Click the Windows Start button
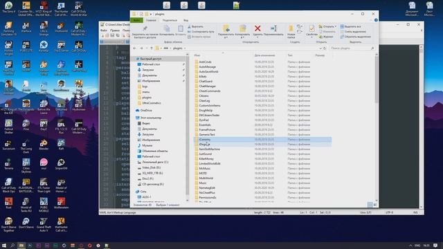Image resolution: width=443 pixels, height=249 pixels. (x=4, y=246)
